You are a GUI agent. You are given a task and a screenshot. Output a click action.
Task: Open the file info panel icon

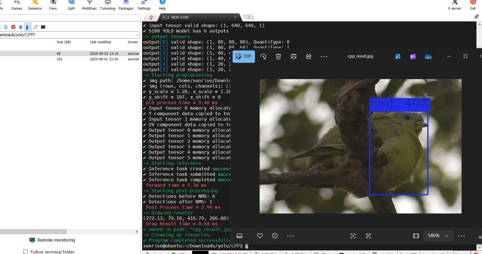275,236
